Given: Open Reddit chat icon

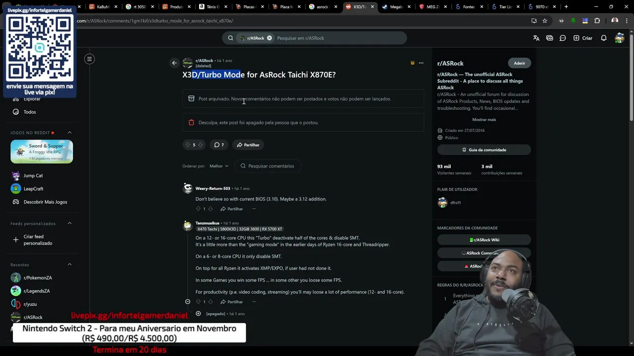Looking at the screenshot, I should (x=563, y=38).
